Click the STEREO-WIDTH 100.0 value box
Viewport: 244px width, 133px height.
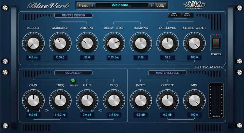[x=194, y=57]
